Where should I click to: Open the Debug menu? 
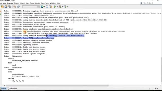(32, 3)
